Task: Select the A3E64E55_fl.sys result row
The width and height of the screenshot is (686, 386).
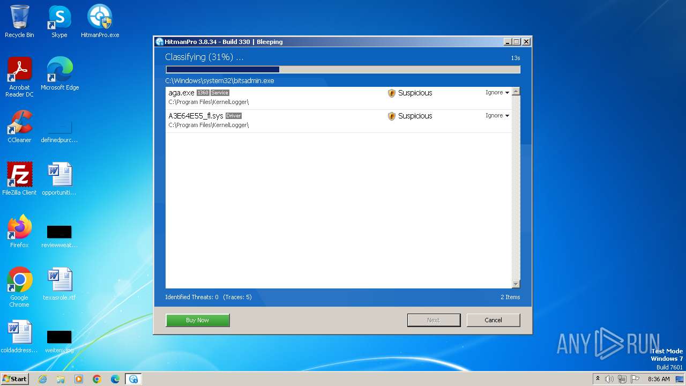Action: click(339, 121)
